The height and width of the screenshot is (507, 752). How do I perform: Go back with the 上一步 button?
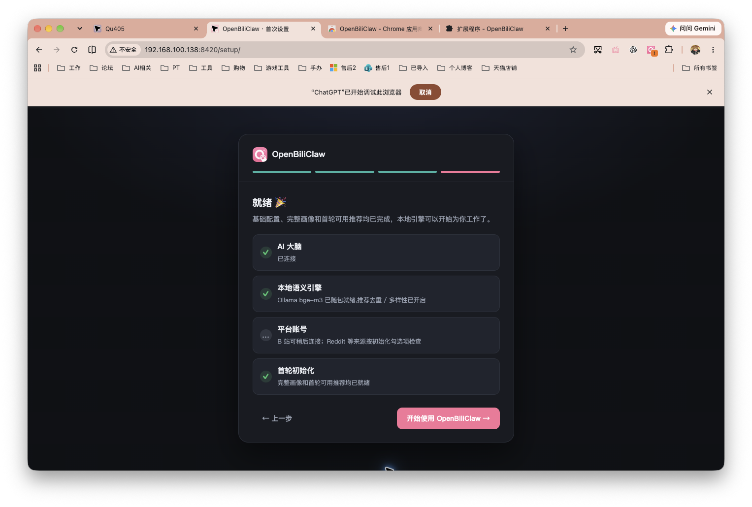277,418
